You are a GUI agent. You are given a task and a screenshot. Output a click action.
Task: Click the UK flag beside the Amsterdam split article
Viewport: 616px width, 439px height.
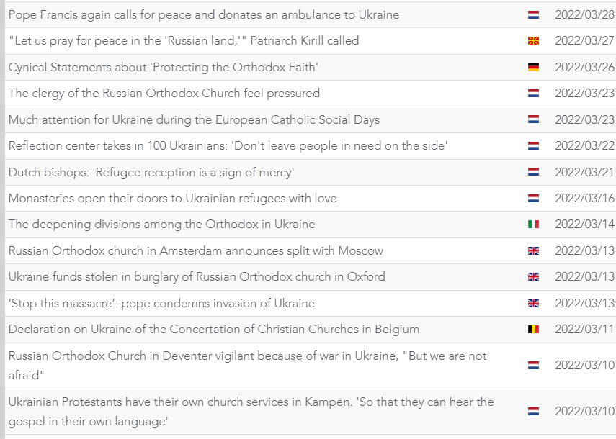click(x=533, y=250)
